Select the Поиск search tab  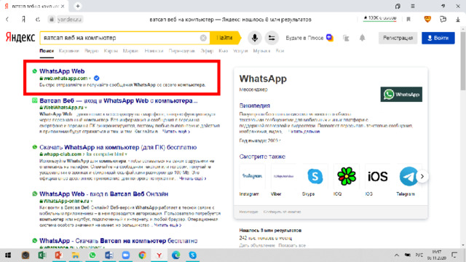click(47, 51)
